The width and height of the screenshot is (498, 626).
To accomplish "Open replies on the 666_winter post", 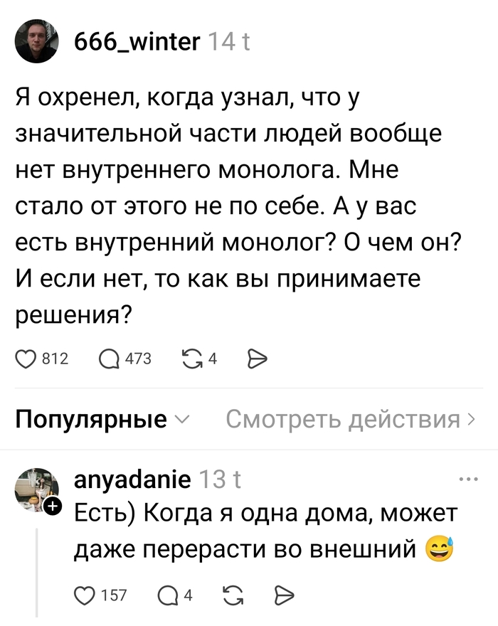I will (x=109, y=359).
